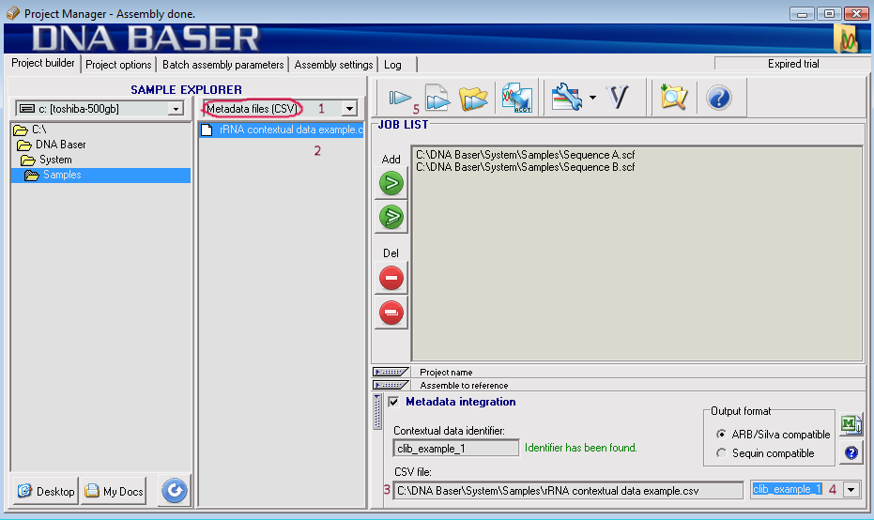Click file icon of rRNA contextual data example
874x520 pixels.
[x=207, y=130]
